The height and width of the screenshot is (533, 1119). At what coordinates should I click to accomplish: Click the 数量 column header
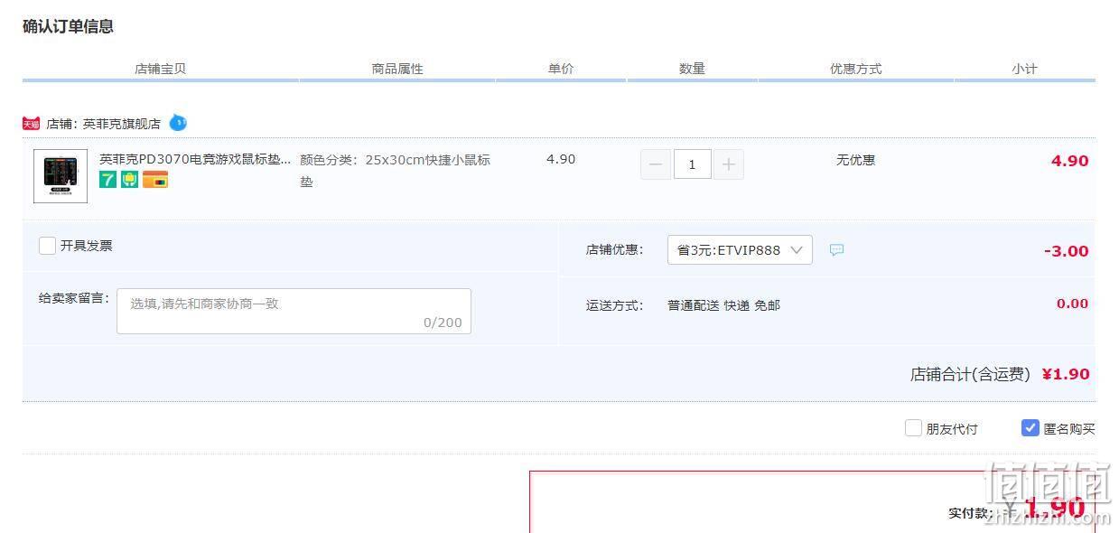[x=692, y=69]
